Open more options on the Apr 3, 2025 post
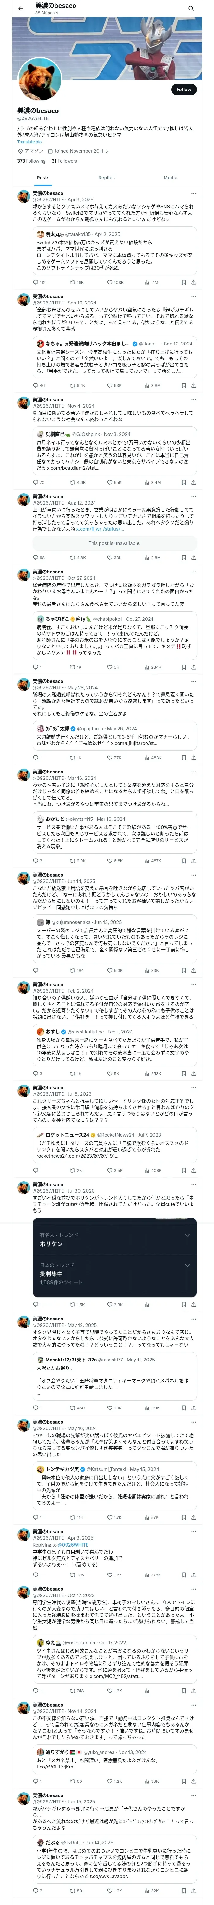Viewport: 214px width, 1905px height. click(x=193, y=193)
